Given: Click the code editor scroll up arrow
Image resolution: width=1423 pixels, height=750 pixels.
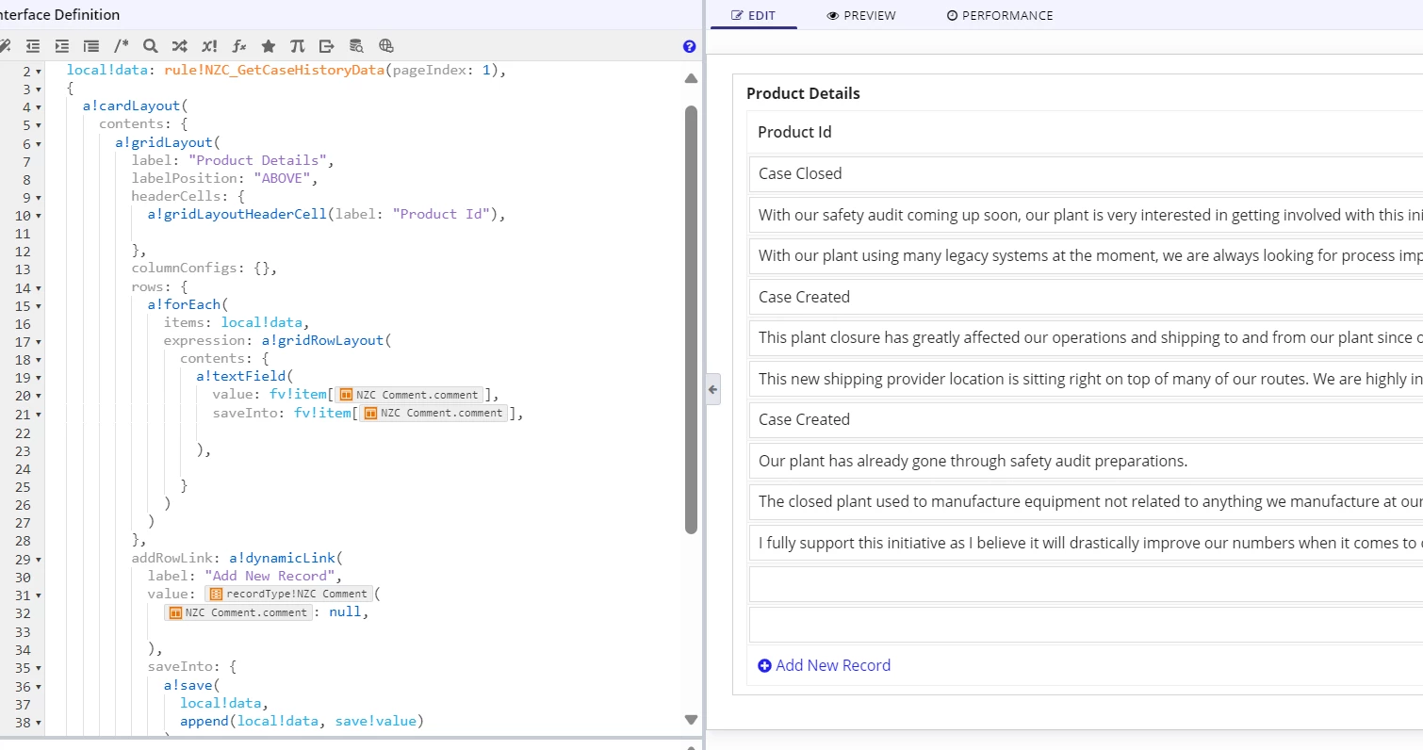Looking at the screenshot, I should click(691, 78).
